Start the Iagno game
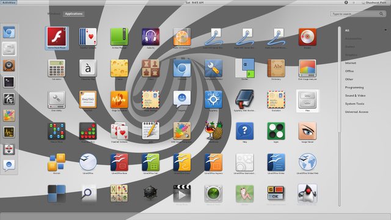The height and width of the screenshot is (220, 391). 276,131
